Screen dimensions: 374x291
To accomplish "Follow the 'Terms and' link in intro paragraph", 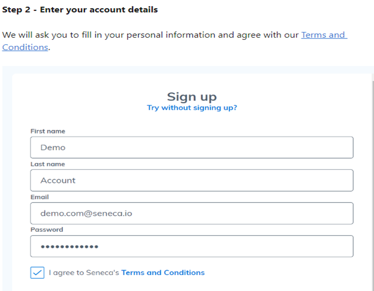I will [x=324, y=35].
